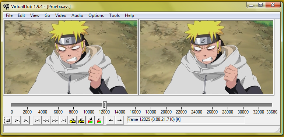Open the Go menu
The width and height of the screenshot is (284, 137).
[47, 15]
